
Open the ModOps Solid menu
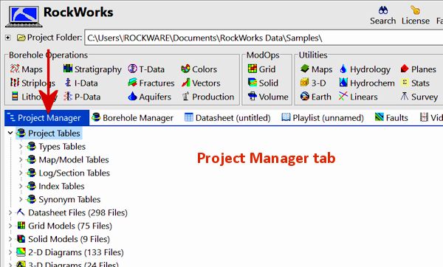pos(263,83)
